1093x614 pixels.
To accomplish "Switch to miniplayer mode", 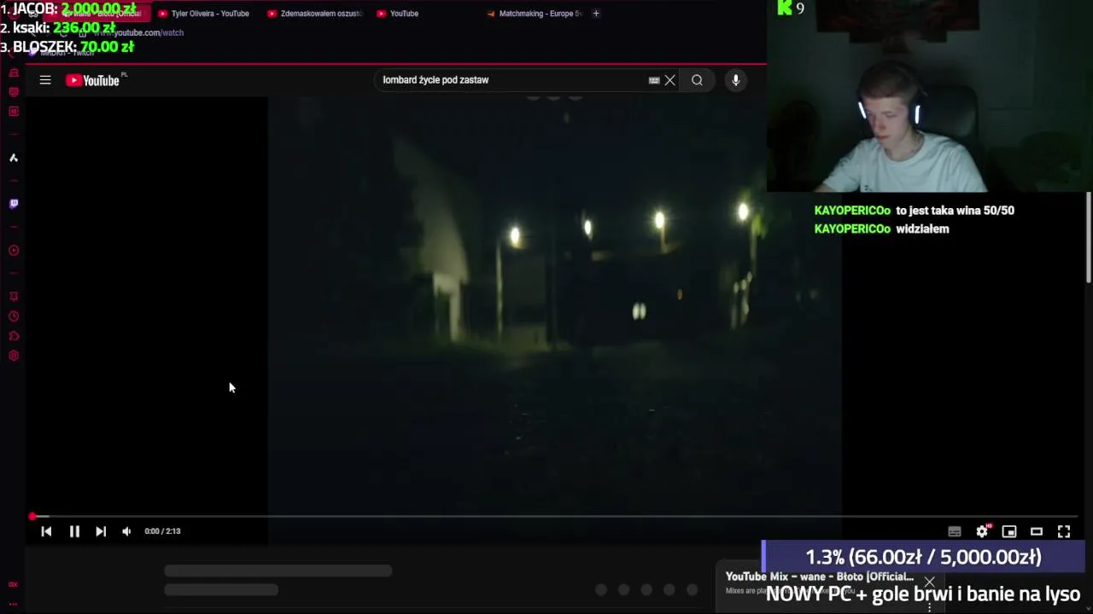I will 1009,531.
